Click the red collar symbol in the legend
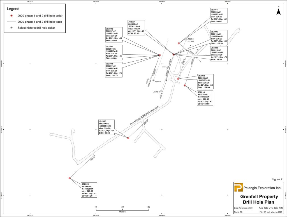287x217 pixels. tap(11, 16)
